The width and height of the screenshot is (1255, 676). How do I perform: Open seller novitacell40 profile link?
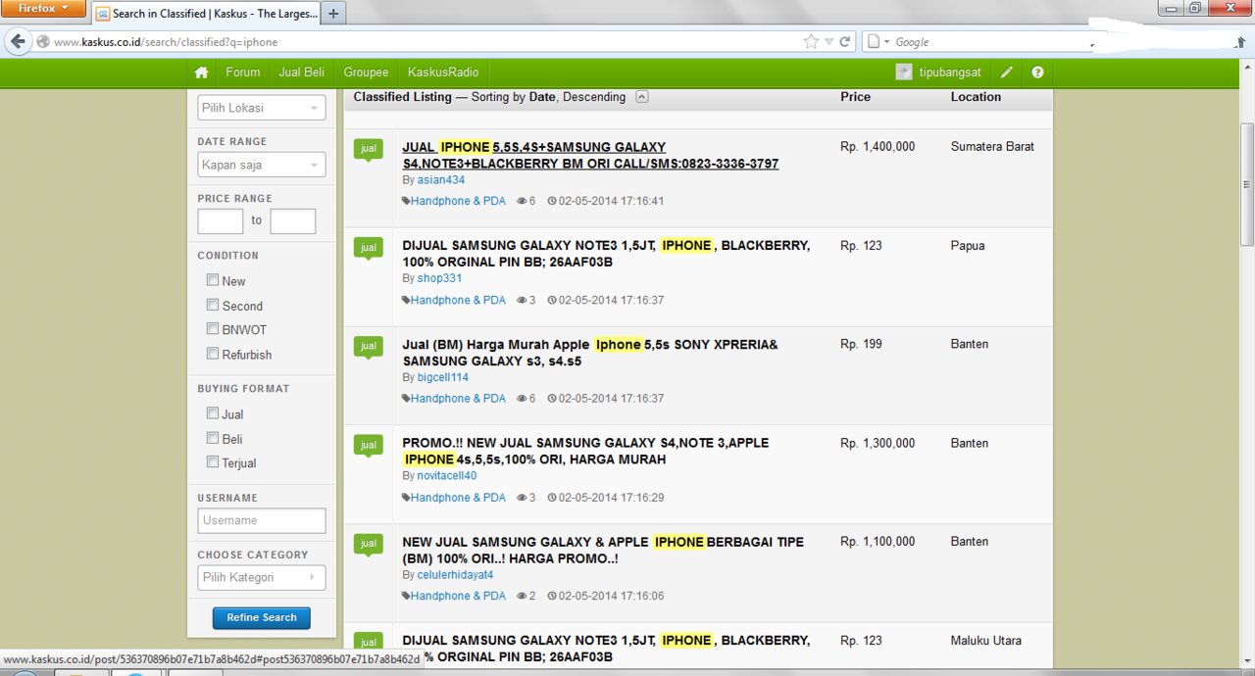coord(447,476)
